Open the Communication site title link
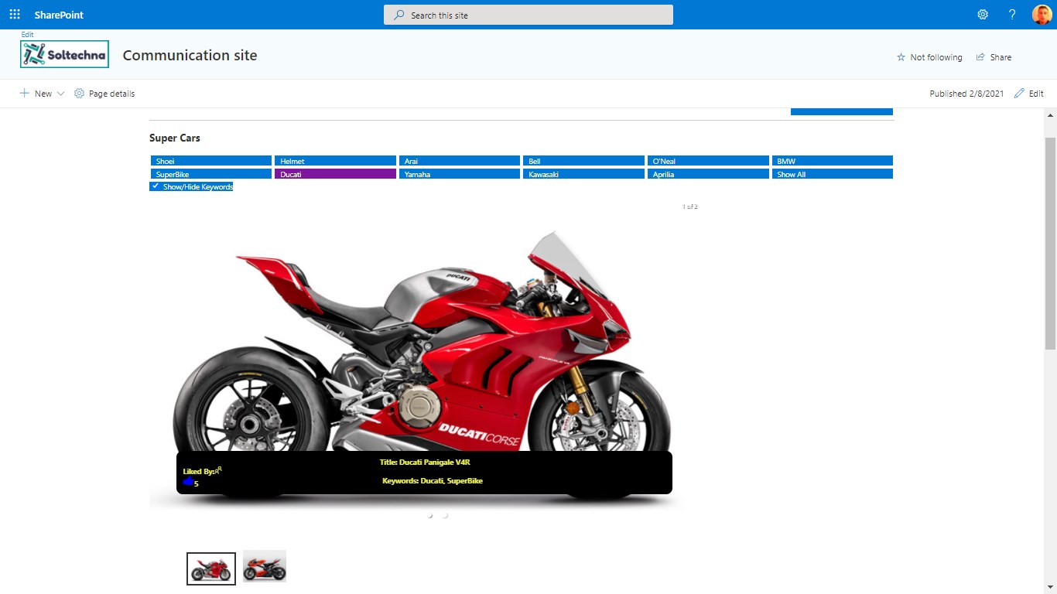This screenshot has height=594, width=1057. [190, 55]
